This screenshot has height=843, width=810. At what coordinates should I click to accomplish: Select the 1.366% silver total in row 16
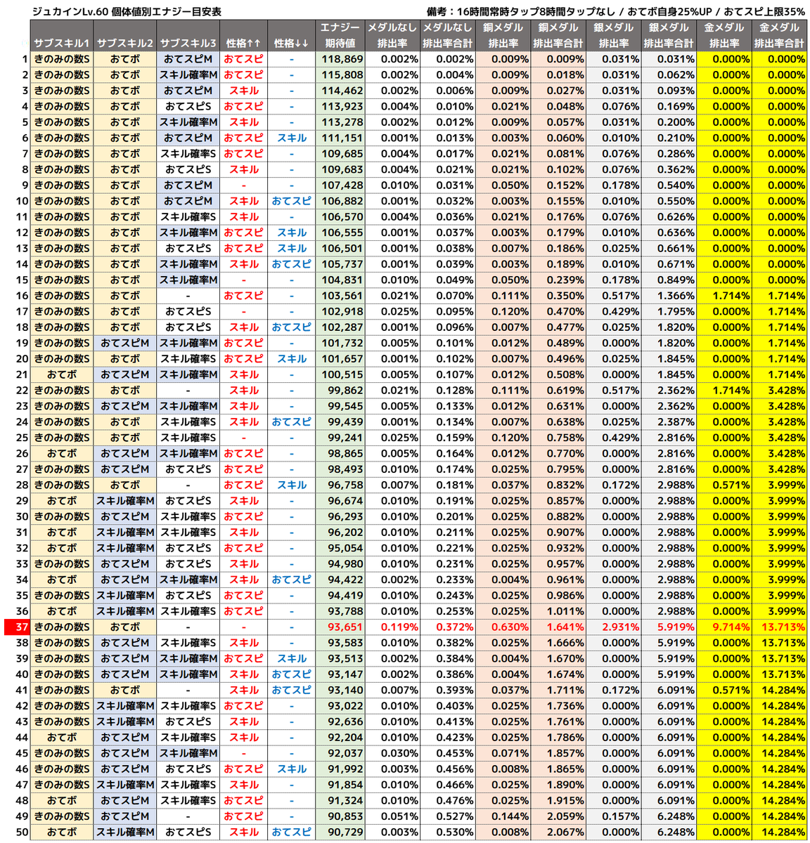[669, 296]
